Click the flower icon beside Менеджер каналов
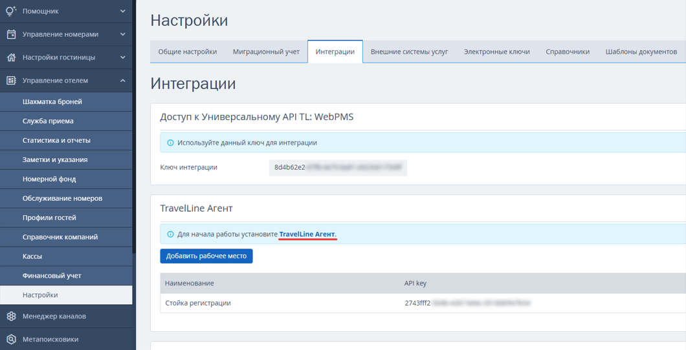 coord(12,316)
